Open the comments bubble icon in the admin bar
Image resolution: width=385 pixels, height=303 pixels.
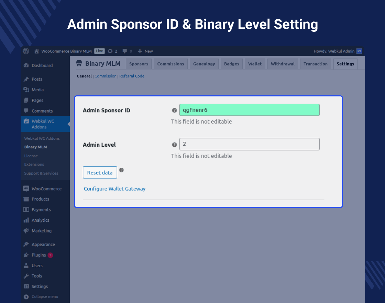point(125,51)
